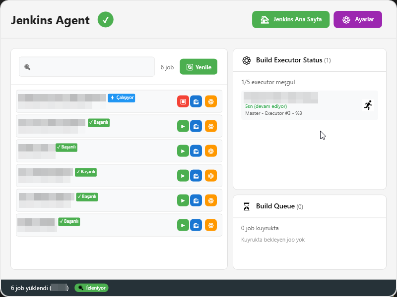The image size is (397, 297).
Task: Click the Çalışıyor status badge
Action: tap(122, 98)
